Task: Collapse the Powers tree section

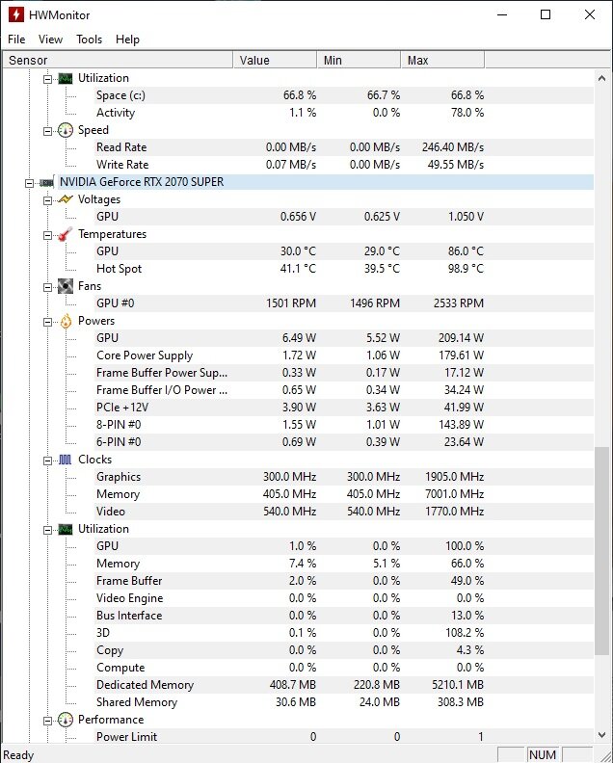Action: [48, 321]
